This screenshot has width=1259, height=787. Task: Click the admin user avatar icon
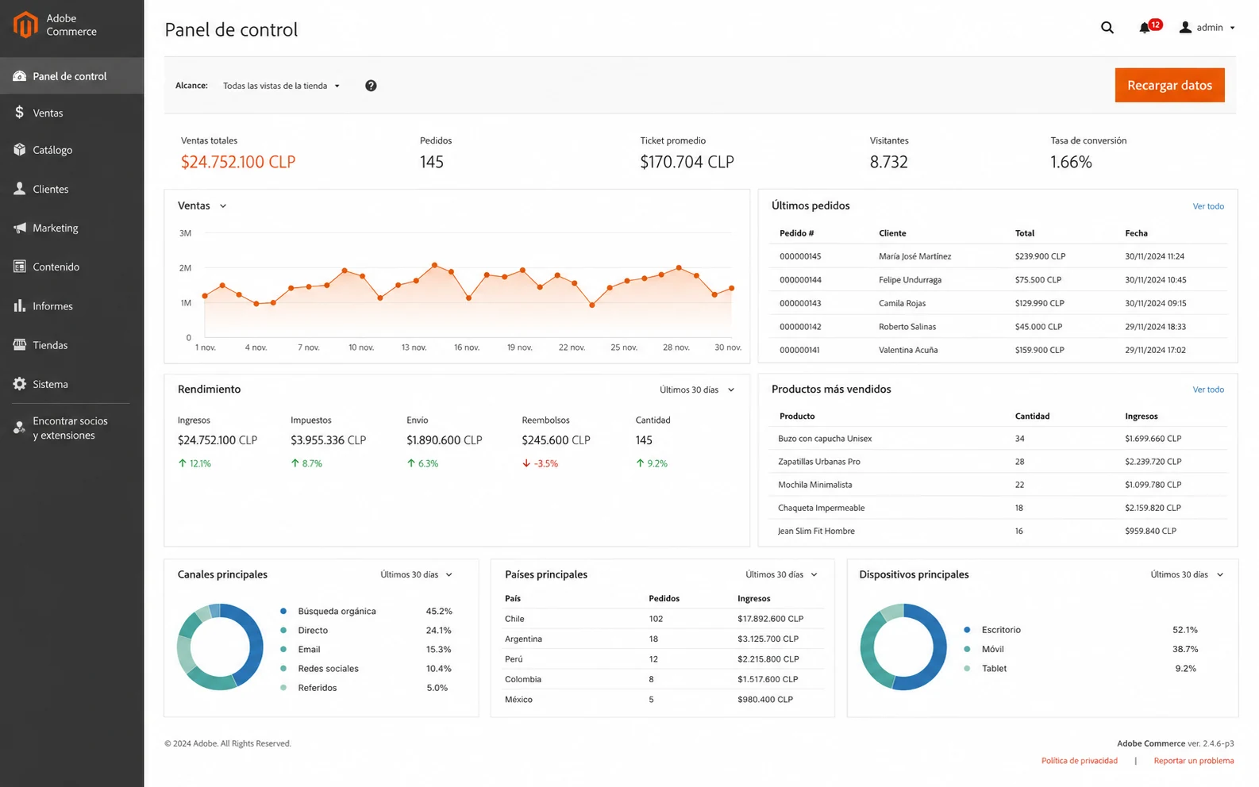(x=1185, y=28)
